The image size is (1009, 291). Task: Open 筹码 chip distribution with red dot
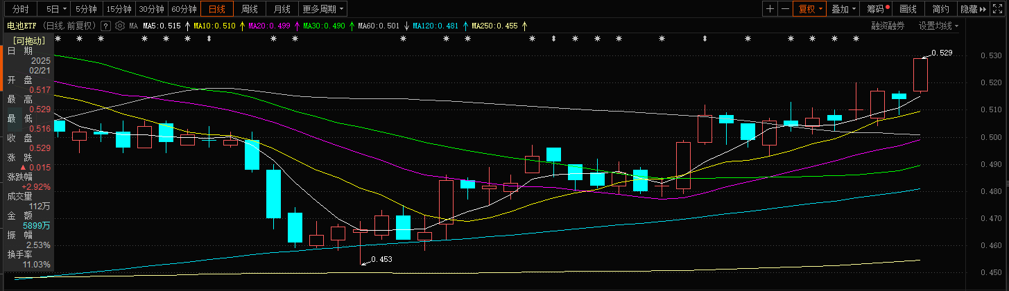(x=877, y=9)
